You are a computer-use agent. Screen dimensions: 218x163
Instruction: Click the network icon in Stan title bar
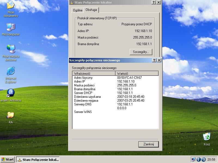[72, 2]
